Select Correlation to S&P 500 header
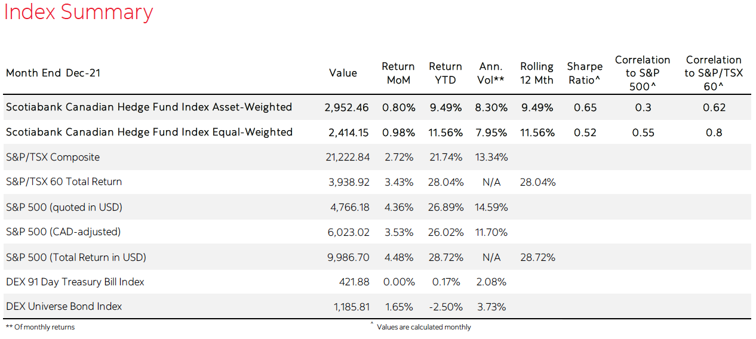756x339 pixels. (x=643, y=73)
